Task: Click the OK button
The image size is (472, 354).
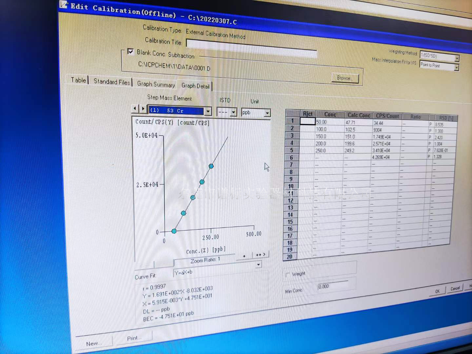Action: 437,291
